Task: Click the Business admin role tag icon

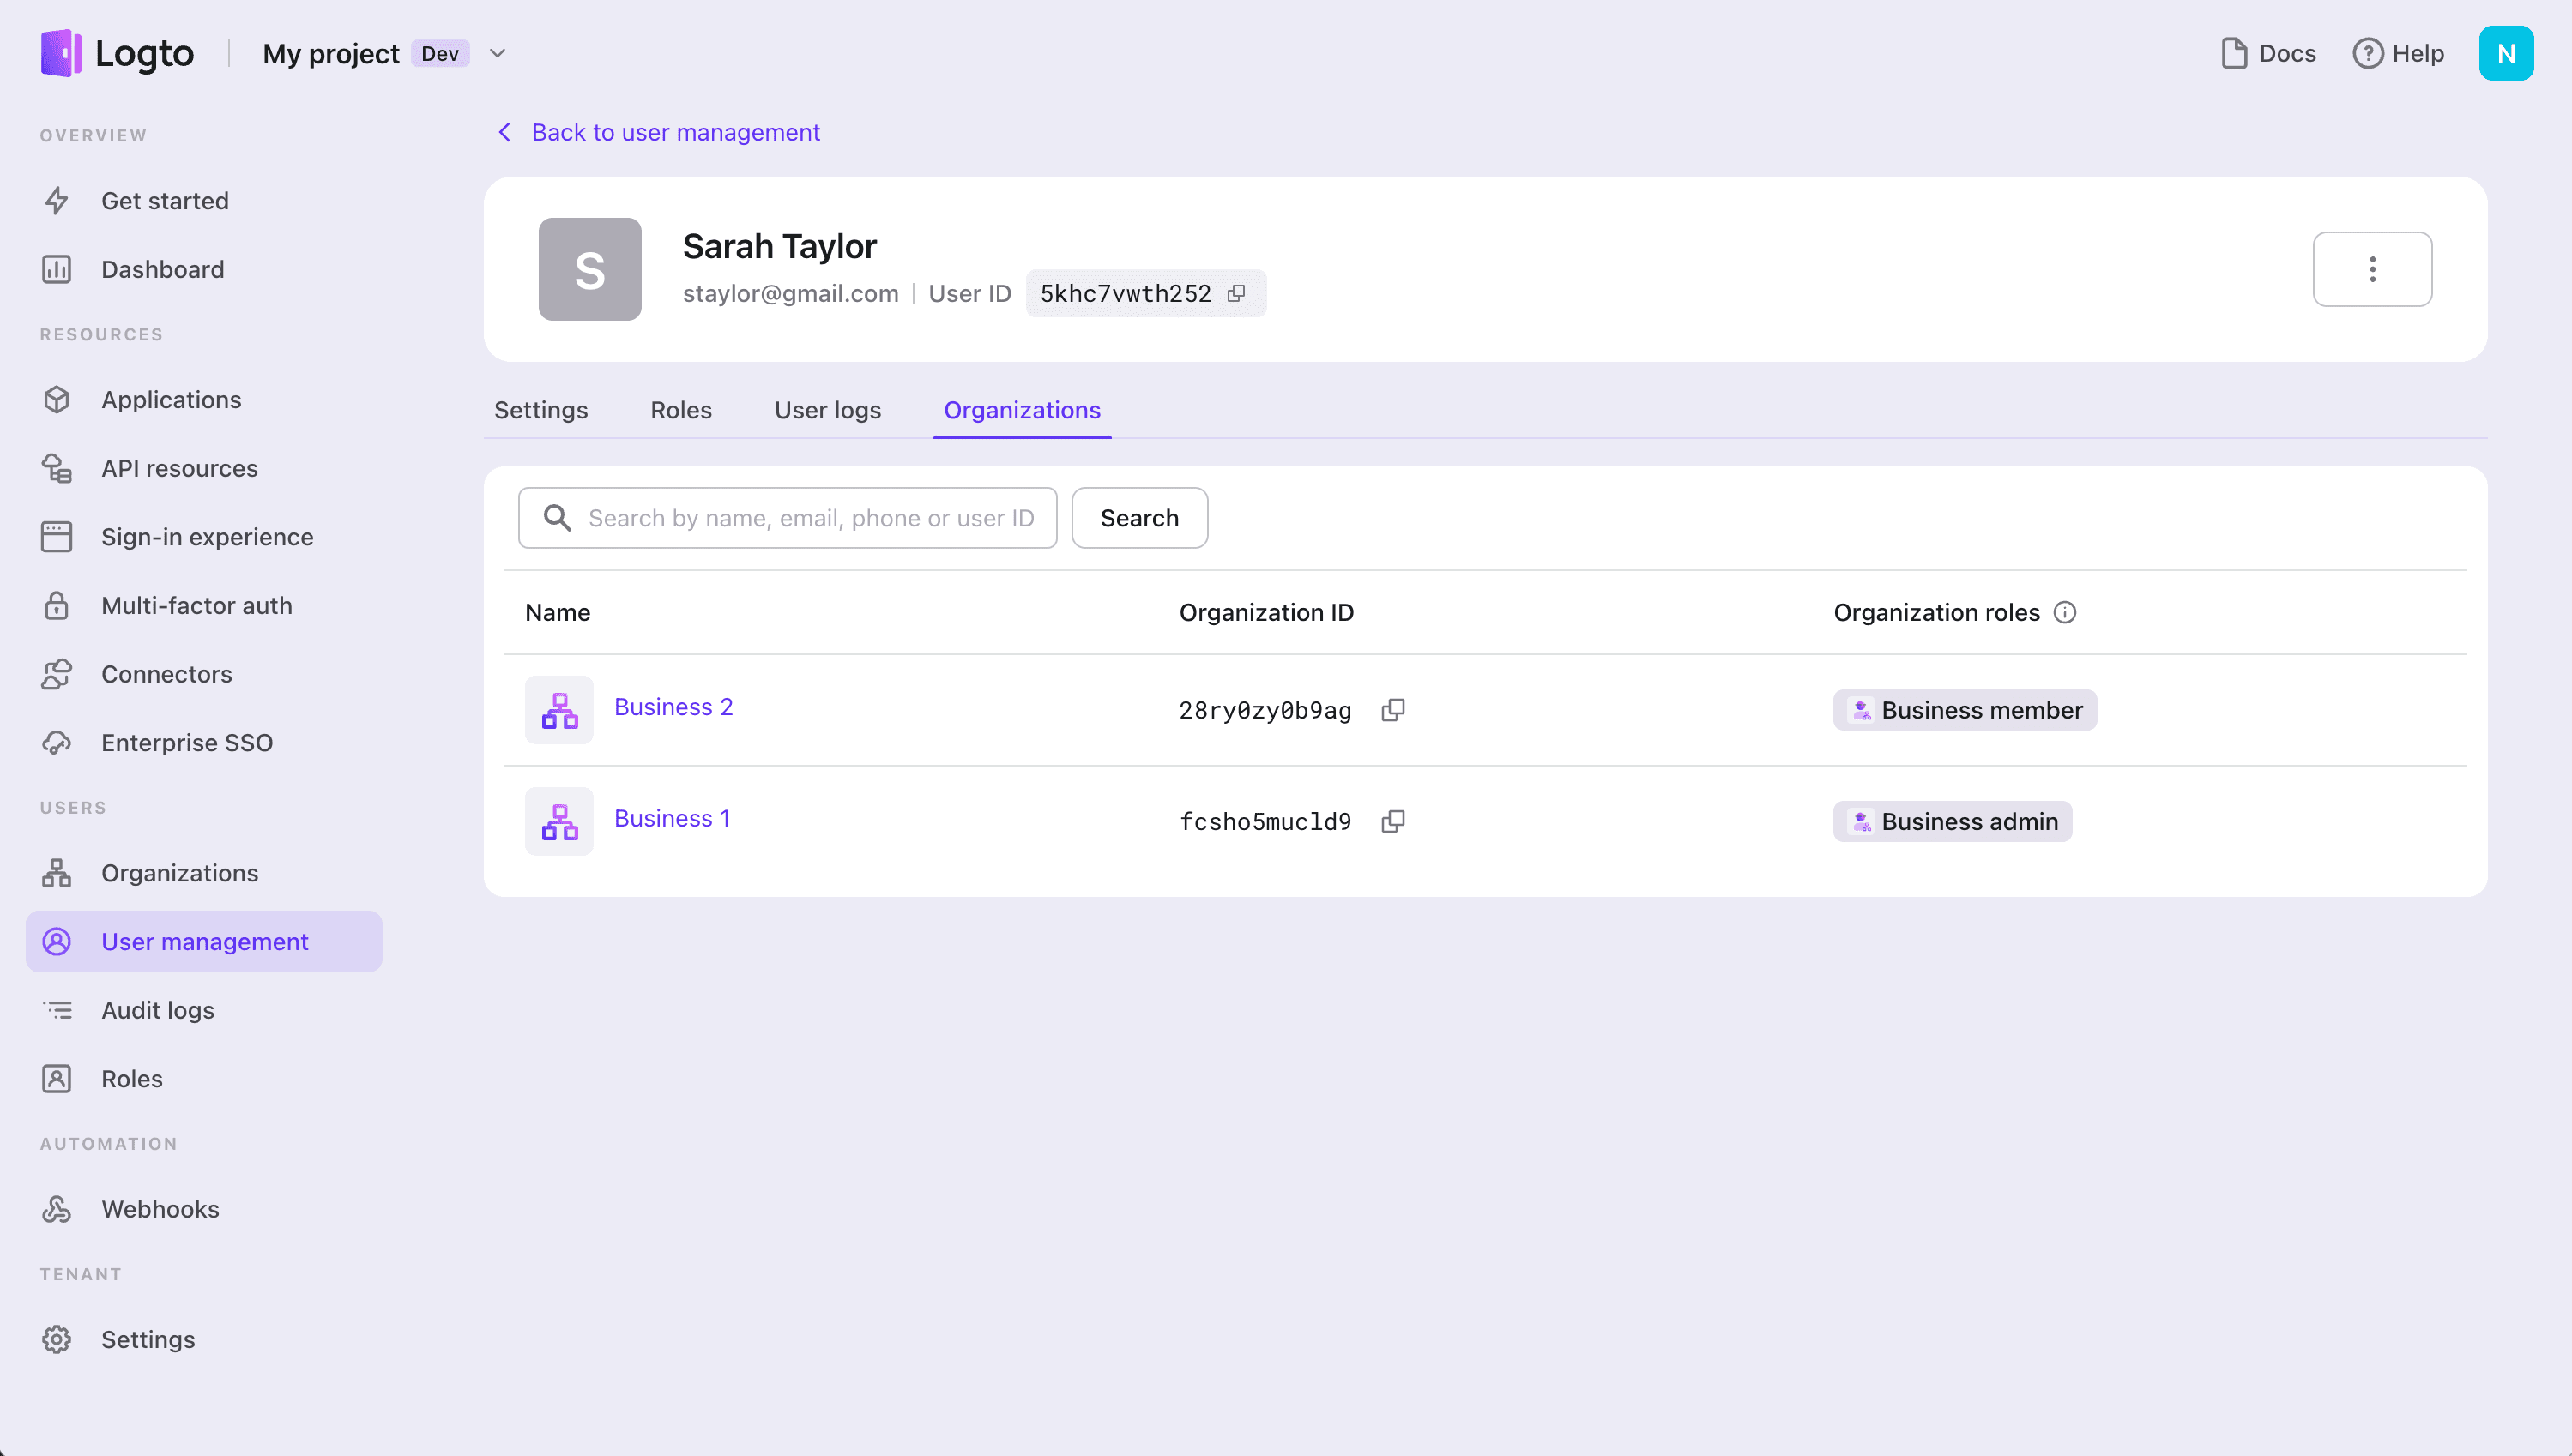Action: tap(1860, 821)
